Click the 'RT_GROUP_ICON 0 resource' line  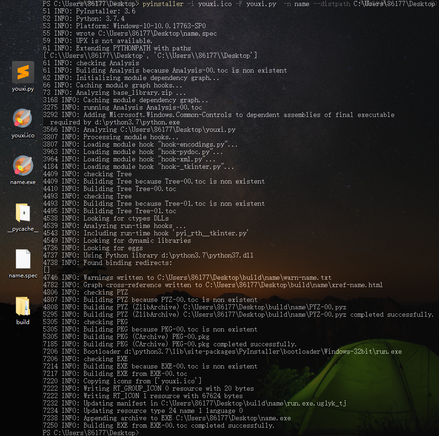148,388
